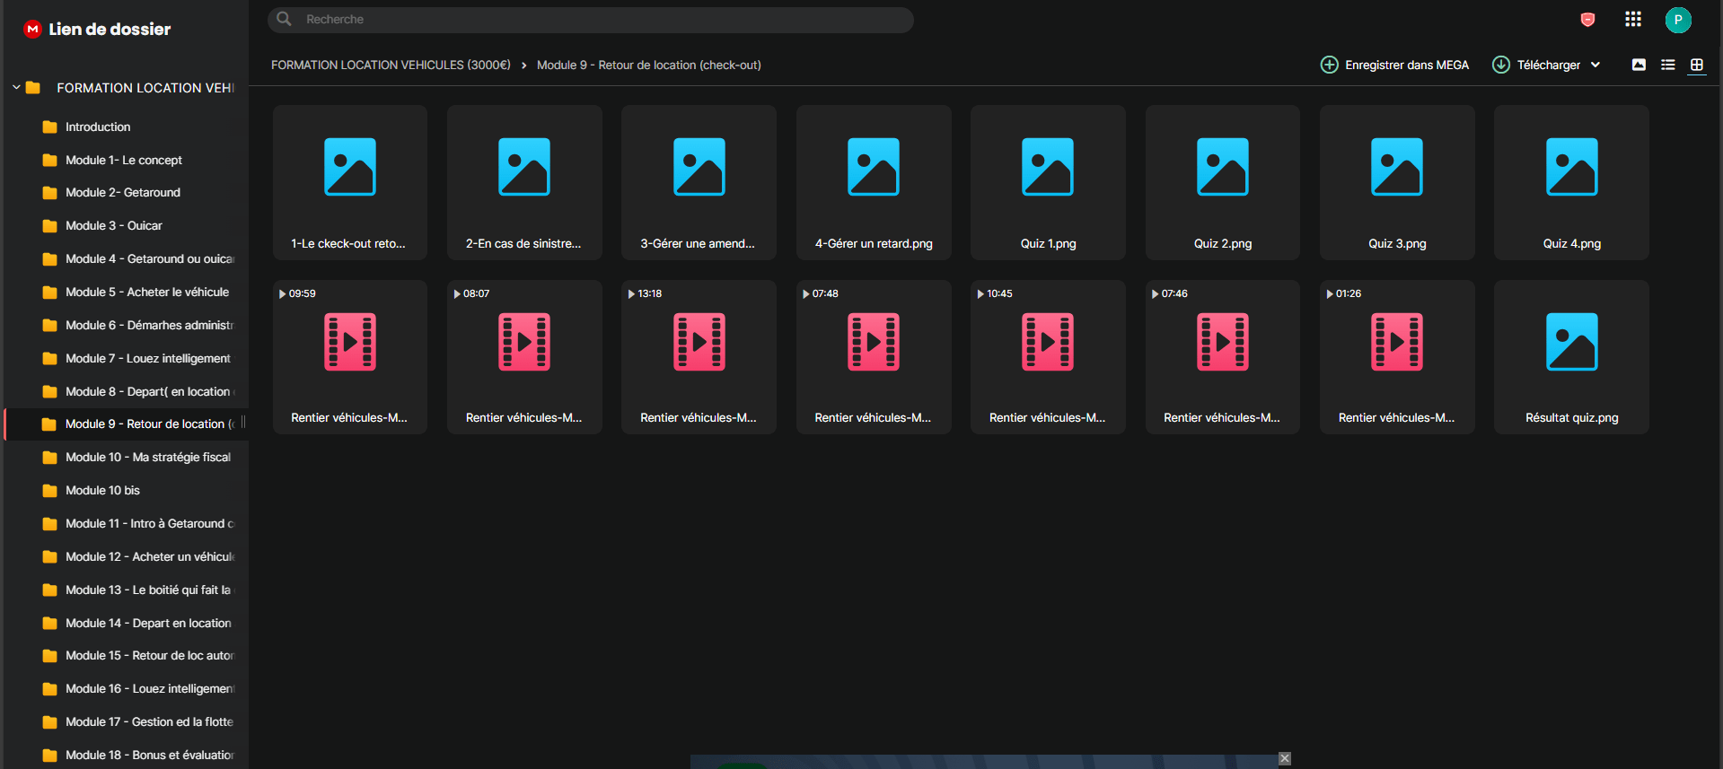Viewport: 1723px width, 769px height.
Task: Open file 1-Le ckeck-out reto... image
Action: (x=350, y=182)
